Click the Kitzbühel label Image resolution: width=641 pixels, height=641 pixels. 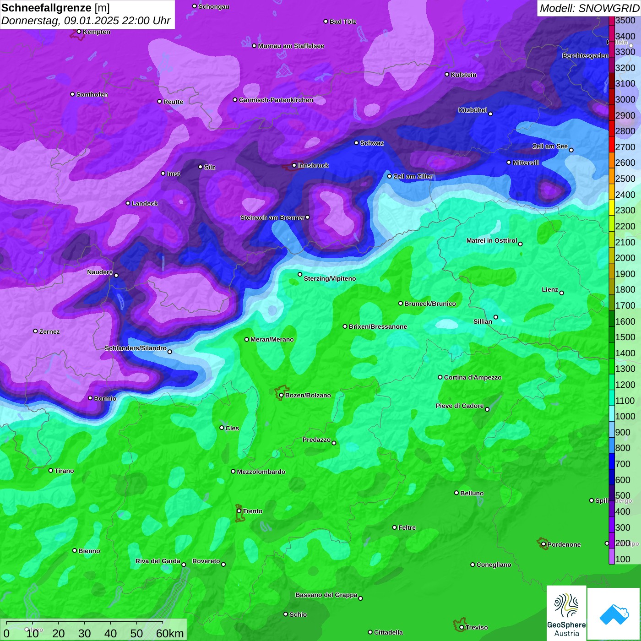[473, 110]
